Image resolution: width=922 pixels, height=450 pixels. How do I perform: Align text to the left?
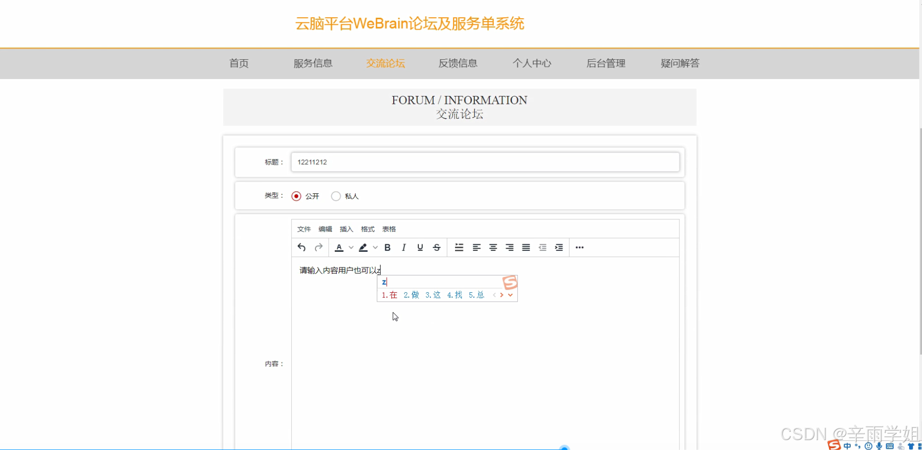pyautogui.click(x=476, y=247)
